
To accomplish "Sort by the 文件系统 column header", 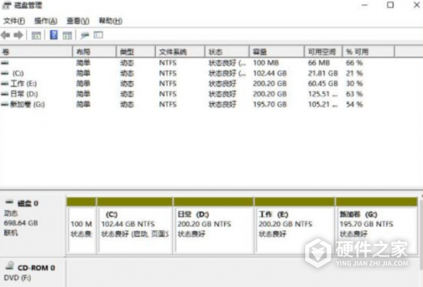I will point(180,51).
